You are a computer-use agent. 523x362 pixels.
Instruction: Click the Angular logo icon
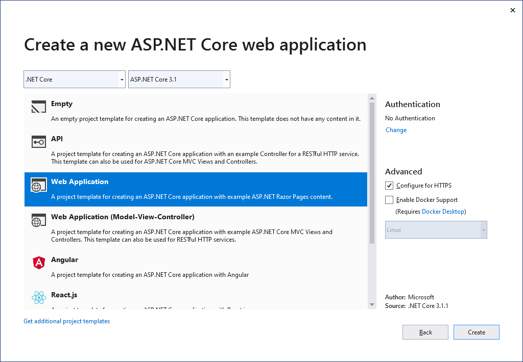pyautogui.click(x=39, y=263)
